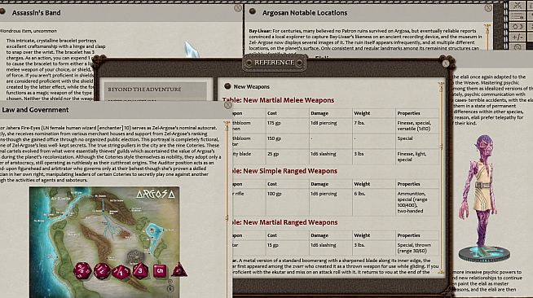Click the ARGOSA title on the map
Screen dimensions: 533x298
coord(156,195)
